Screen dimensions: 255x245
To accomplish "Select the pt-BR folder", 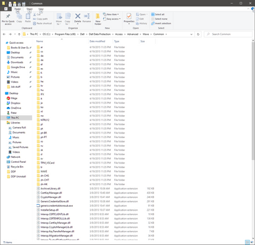I will (43, 133).
